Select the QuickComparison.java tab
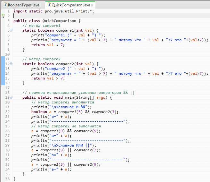210x182 pixels. [70, 5]
